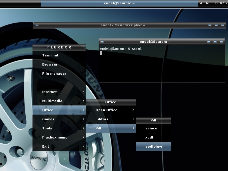Close the endel@Sauron terminal window
The width and height of the screenshot is (228, 171).
(x=221, y=42)
